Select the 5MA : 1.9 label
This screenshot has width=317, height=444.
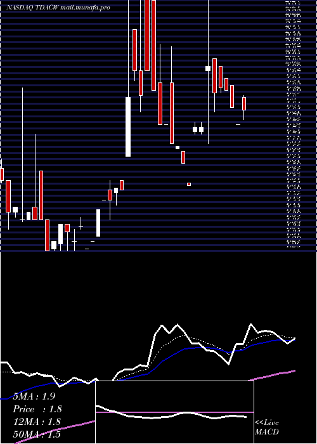34,396
